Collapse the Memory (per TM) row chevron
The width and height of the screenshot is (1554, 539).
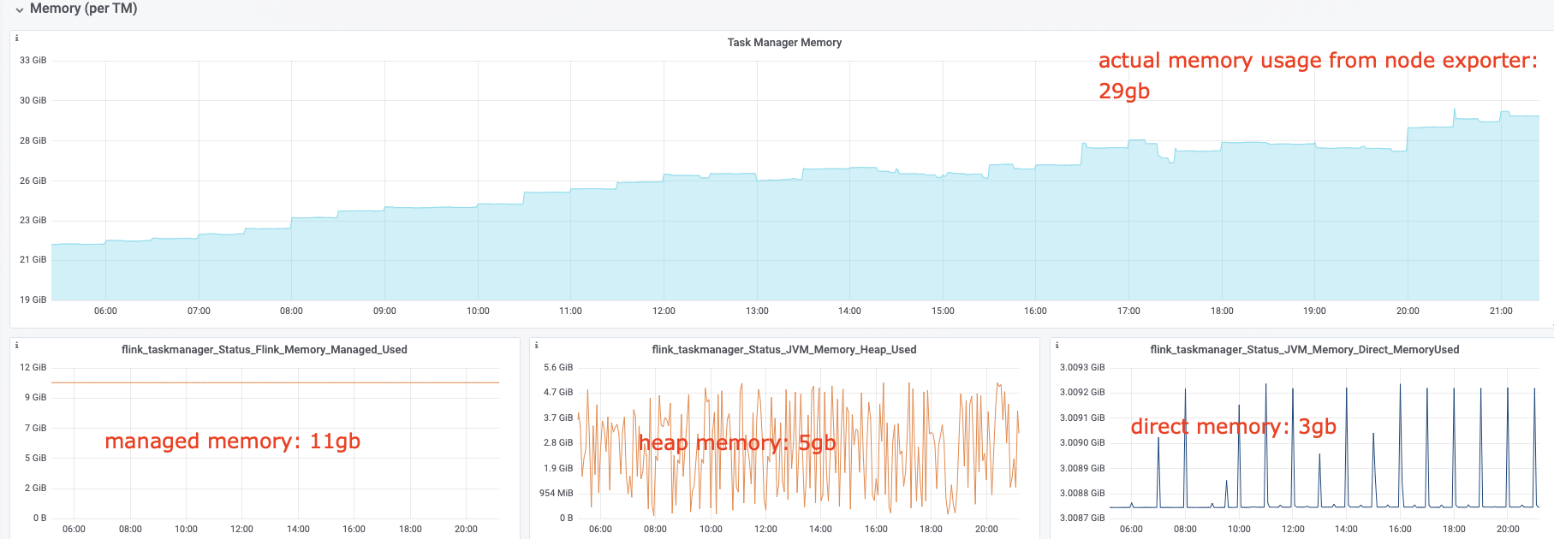pyautogui.click(x=19, y=9)
